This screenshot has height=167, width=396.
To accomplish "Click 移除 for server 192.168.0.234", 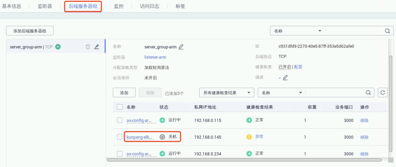I will tap(364, 154).
